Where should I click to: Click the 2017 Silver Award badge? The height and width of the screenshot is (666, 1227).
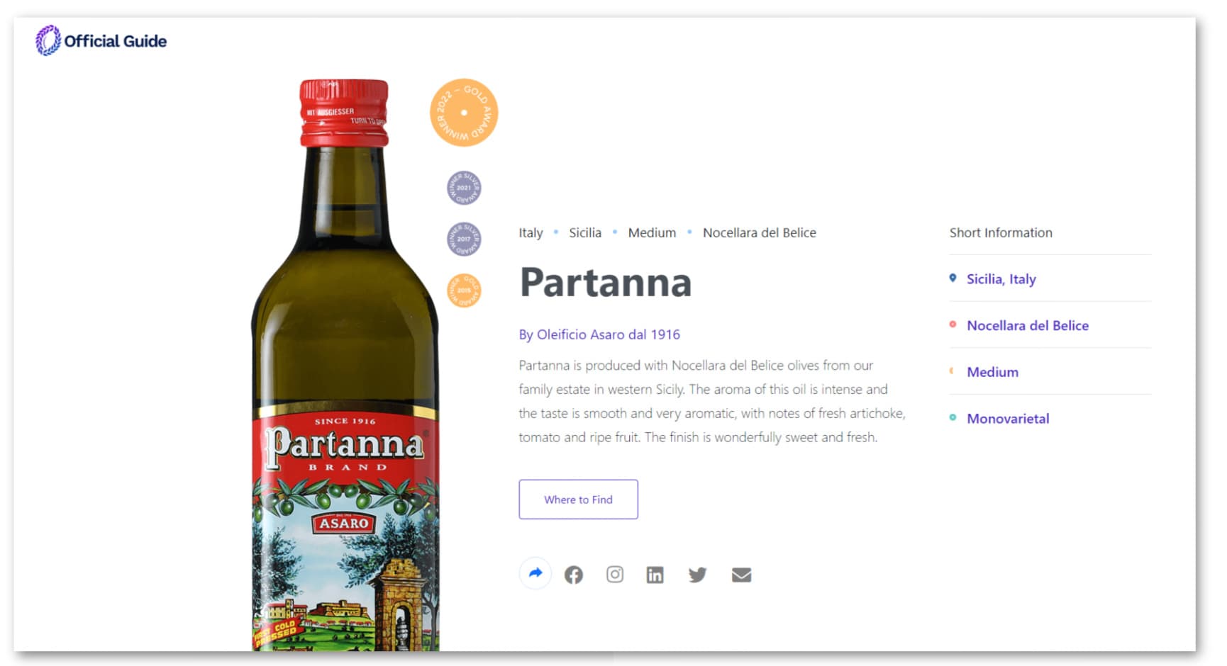coord(464,239)
